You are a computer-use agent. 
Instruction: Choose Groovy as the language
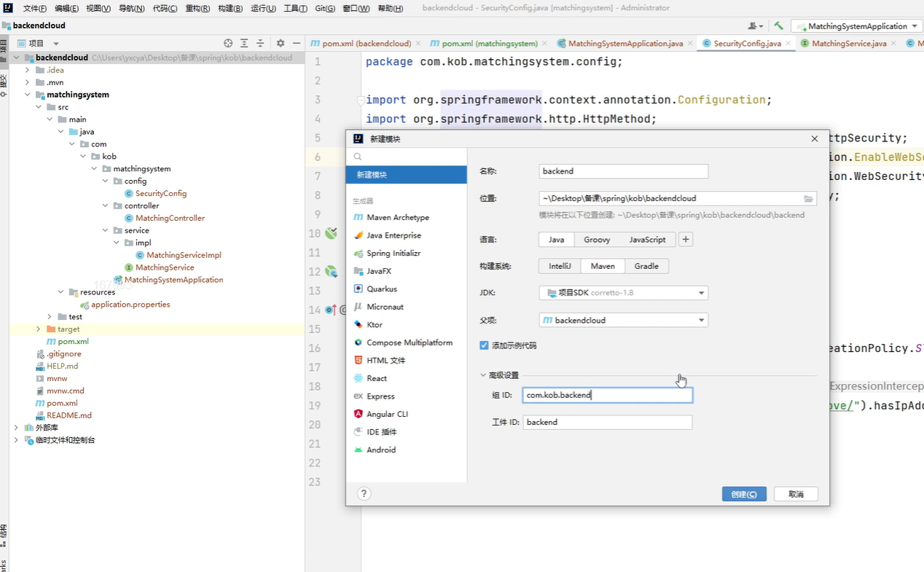tap(597, 239)
